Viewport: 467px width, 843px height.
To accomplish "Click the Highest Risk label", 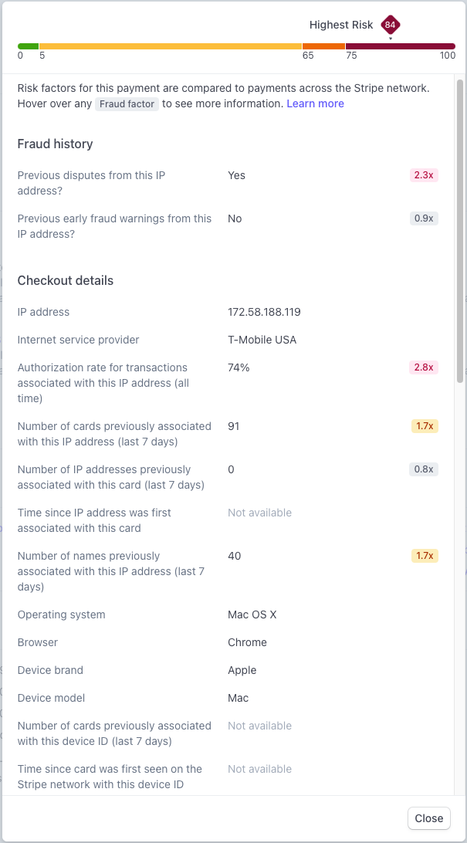I will click(x=341, y=25).
